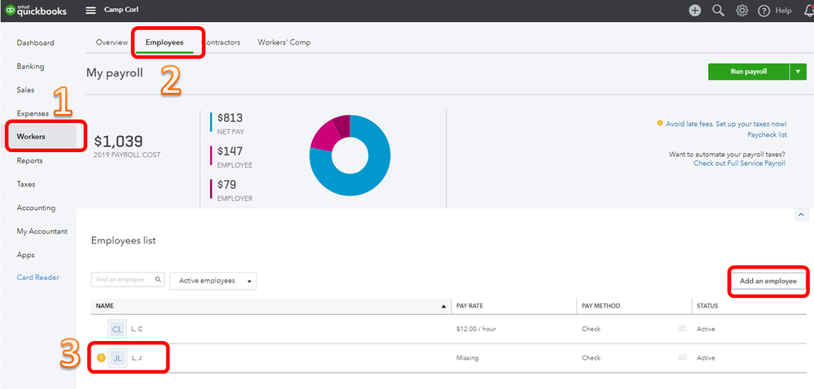Click the Add an employee button

(768, 281)
